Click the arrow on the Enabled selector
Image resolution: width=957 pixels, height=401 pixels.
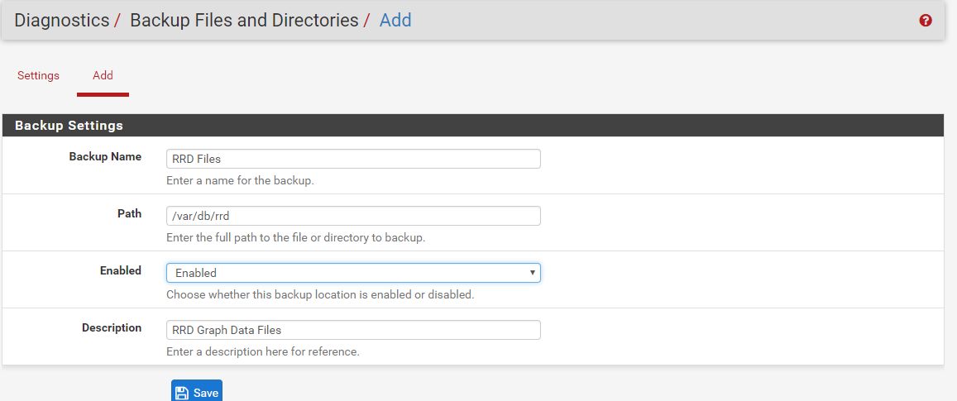532,273
